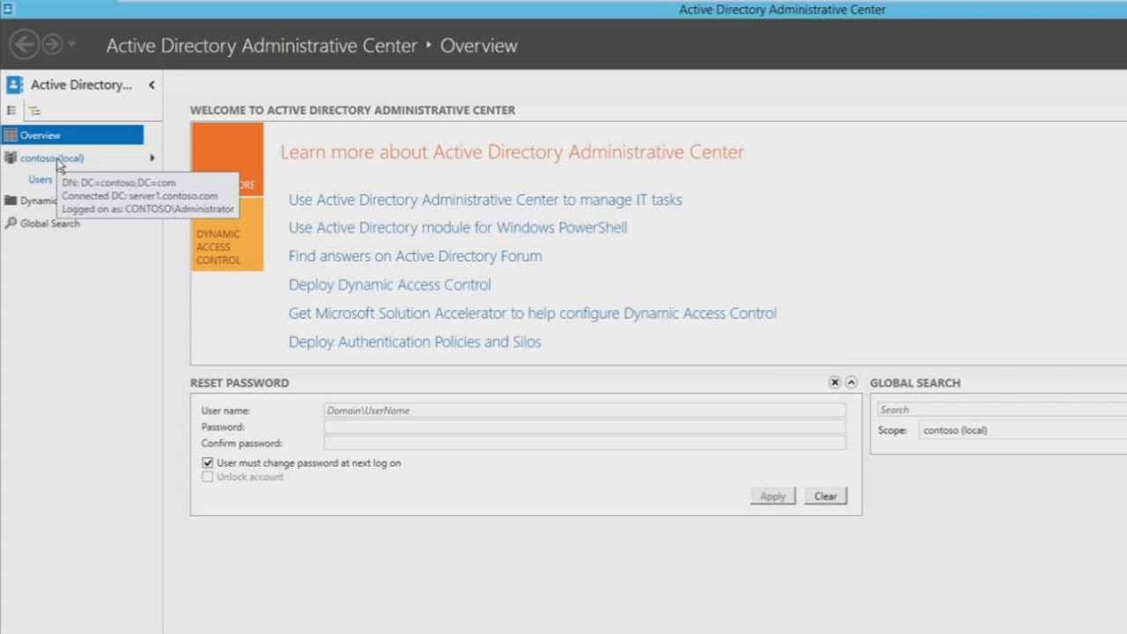
Task: Open 'Use Active Directory module for Windows PowerShell'
Action: pos(458,227)
